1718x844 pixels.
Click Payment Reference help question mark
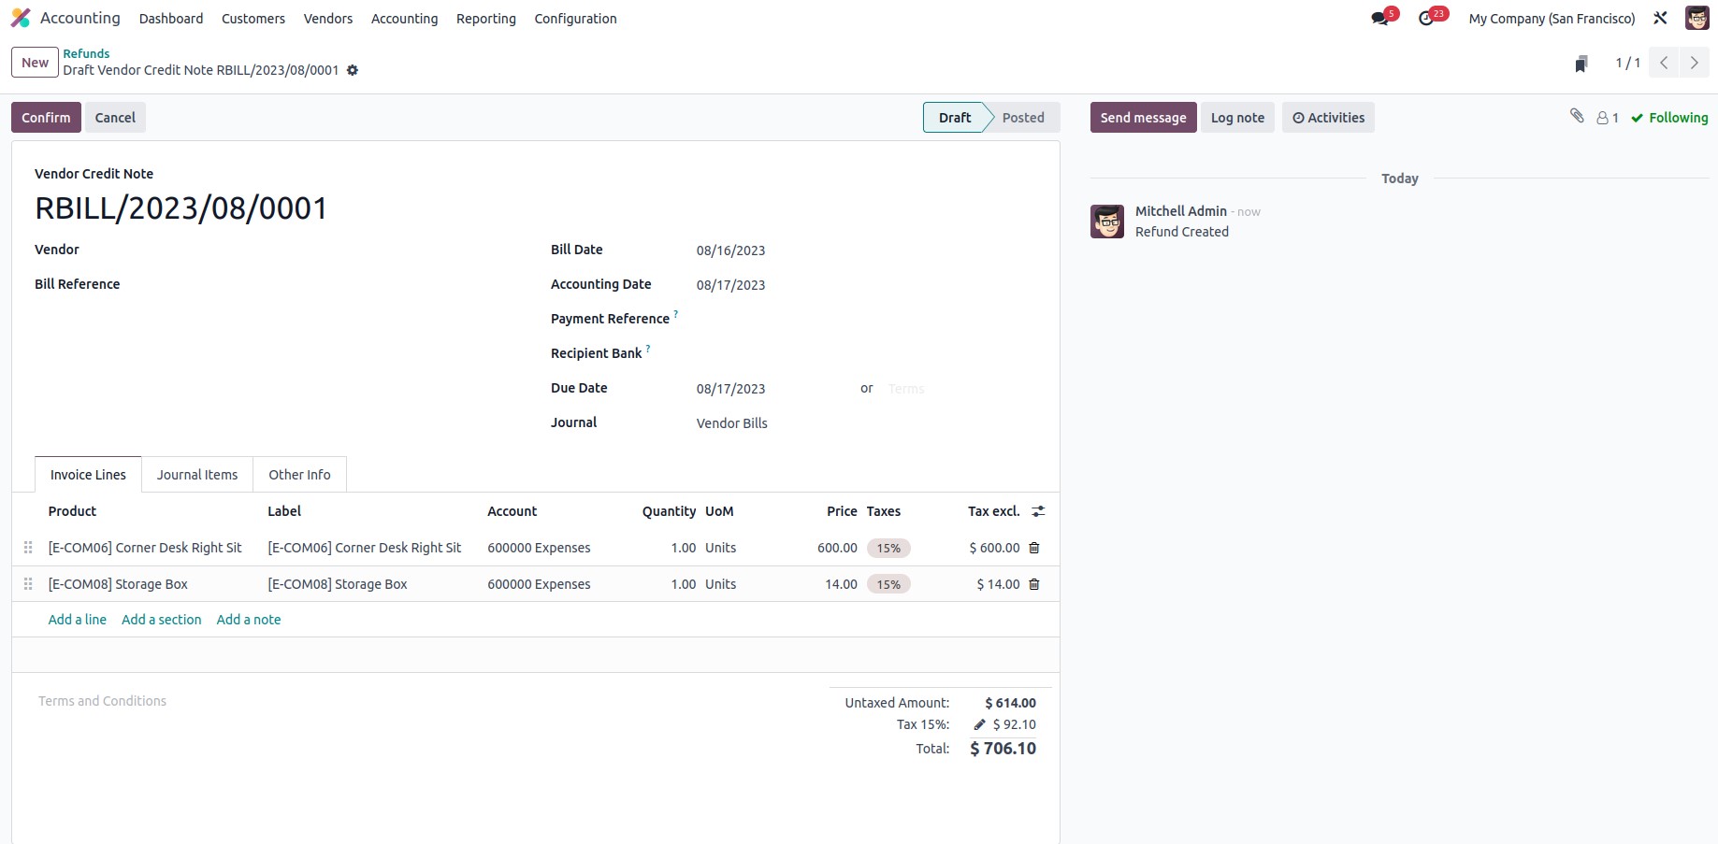point(676,314)
